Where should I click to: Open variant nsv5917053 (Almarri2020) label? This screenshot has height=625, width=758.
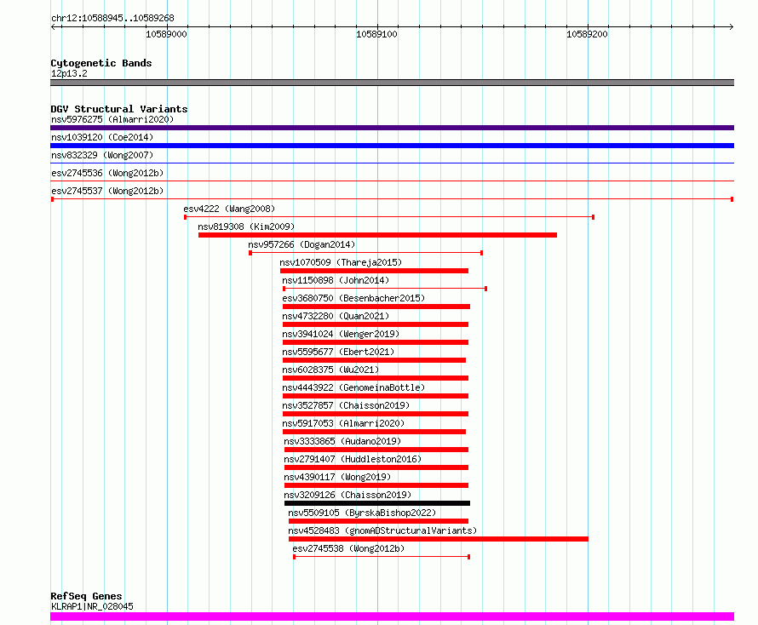[x=343, y=423]
